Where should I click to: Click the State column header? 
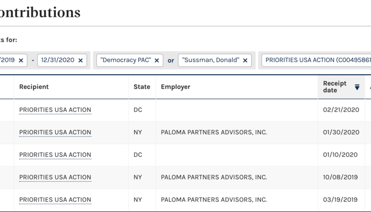pos(142,87)
